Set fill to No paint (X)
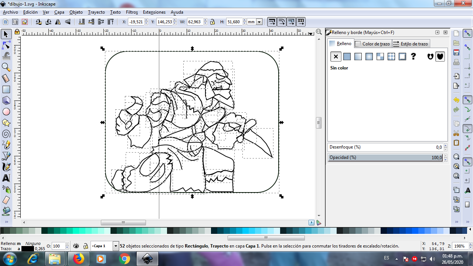 336,57
